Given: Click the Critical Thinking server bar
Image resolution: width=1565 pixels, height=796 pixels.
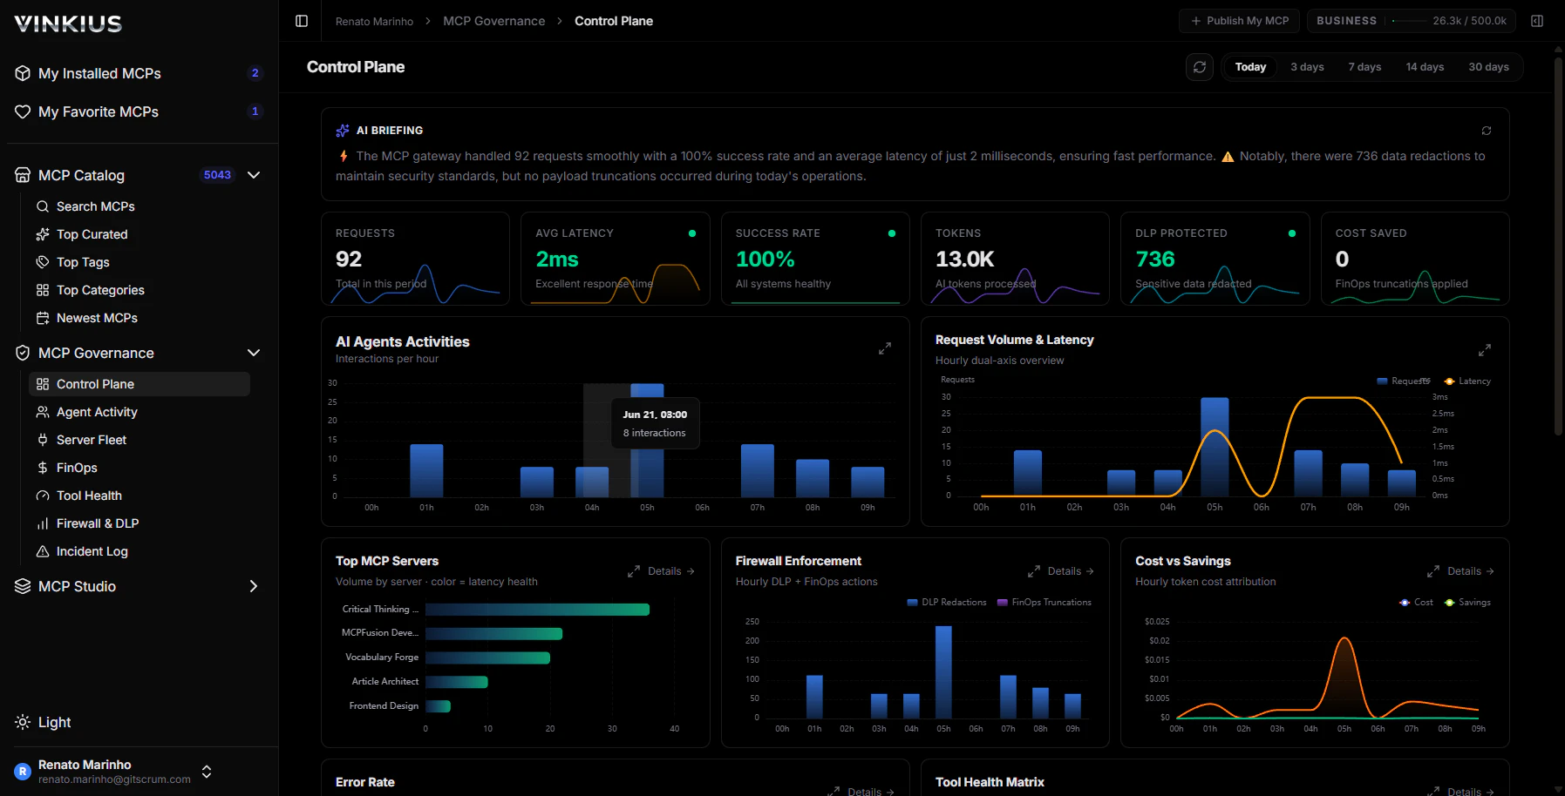Looking at the screenshot, I should pyautogui.click(x=537, y=610).
